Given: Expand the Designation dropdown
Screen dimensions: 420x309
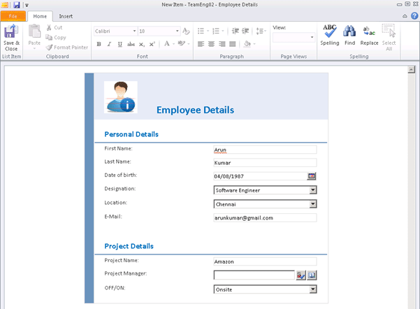Looking at the screenshot, I should [x=312, y=190].
